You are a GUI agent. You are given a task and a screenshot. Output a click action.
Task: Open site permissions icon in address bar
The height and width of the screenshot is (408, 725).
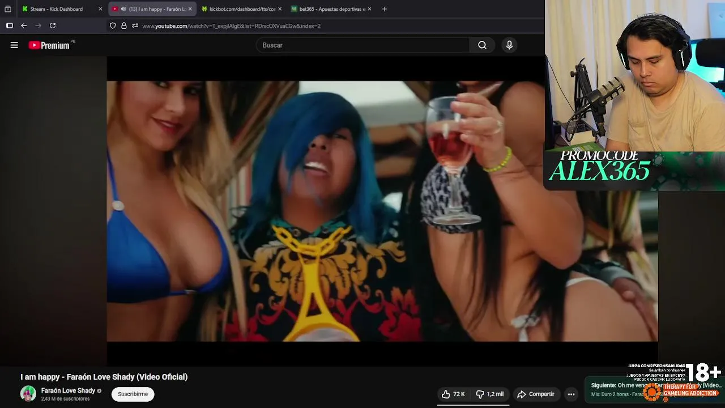click(x=135, y=25)
